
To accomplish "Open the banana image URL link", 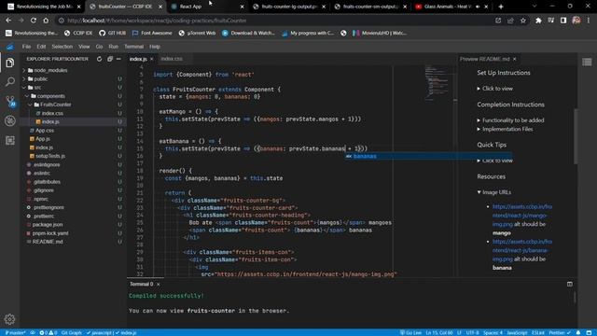I will (x=522, y=250).
